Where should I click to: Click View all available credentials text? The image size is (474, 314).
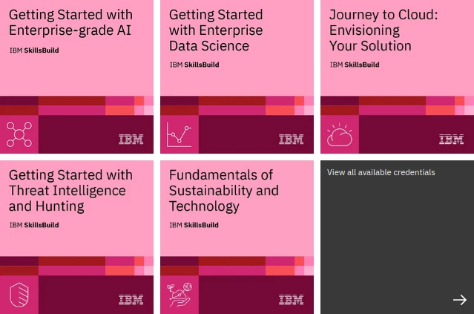[x=381, y=172]
